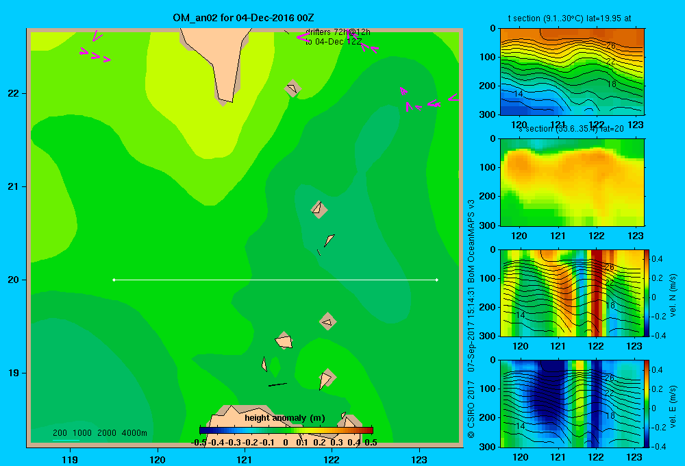Image resolution: width=685 pixels, height=466 pixels.
Task: Click the '200 1000 2000 4000m' depth legend
Action: tap(99, 433)
